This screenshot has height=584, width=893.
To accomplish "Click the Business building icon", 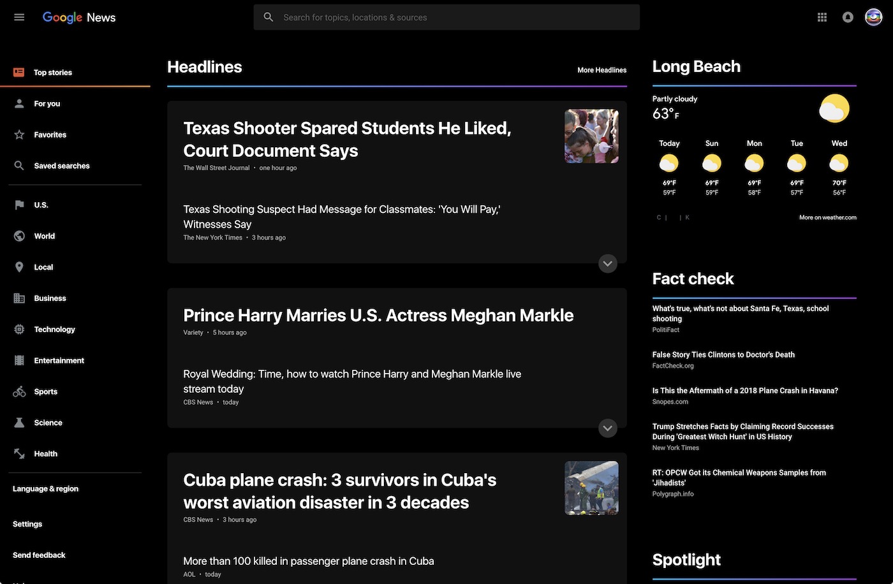I will click(19, 298).
